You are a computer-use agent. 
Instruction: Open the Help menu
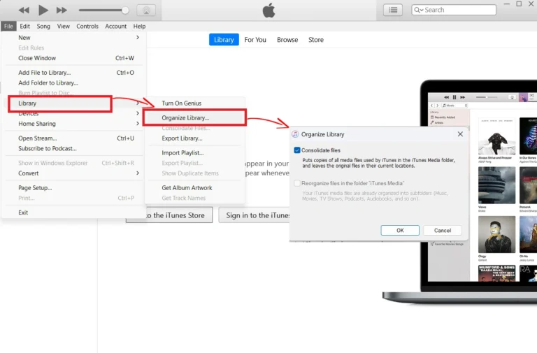139,27
